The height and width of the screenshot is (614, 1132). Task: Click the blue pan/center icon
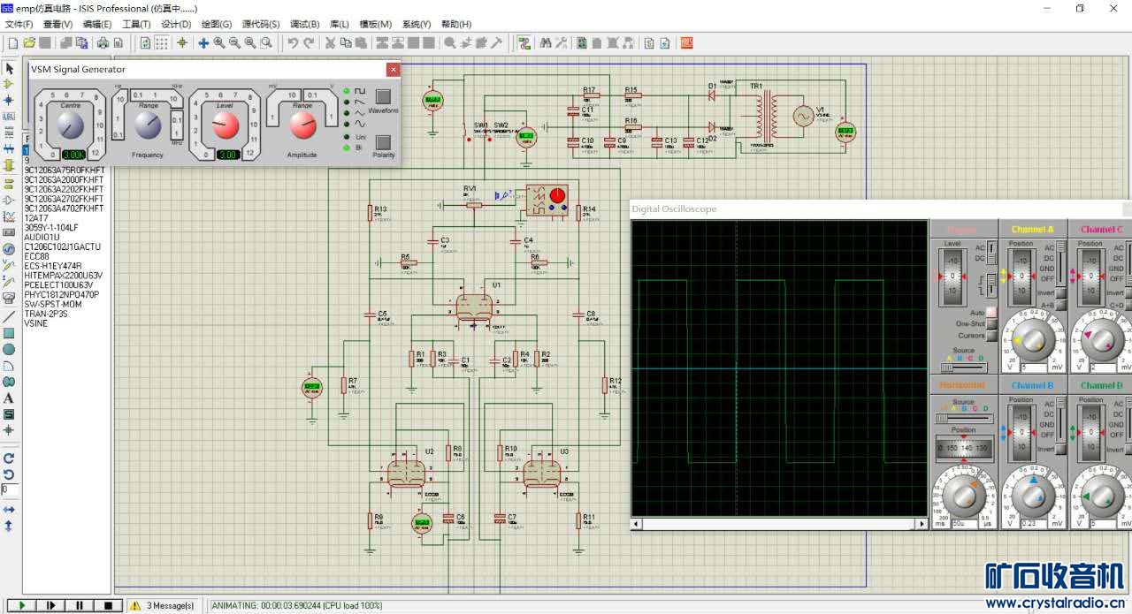click(203, 42)
